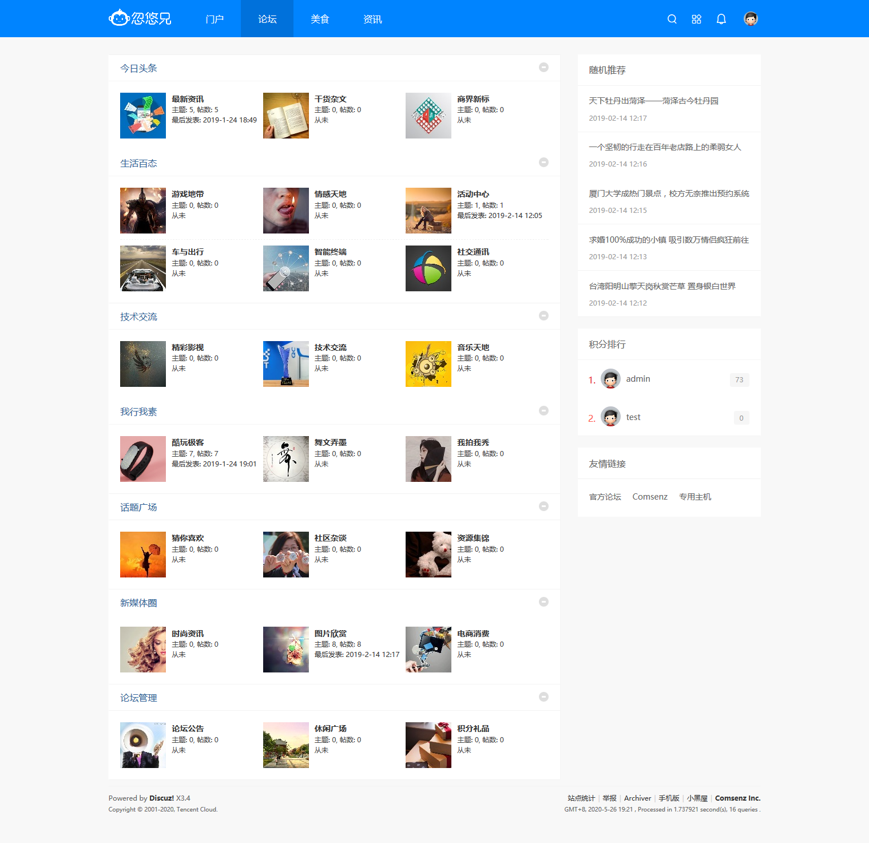Open the 活动中心 forum icon
Screen dimensions: 869x843
click(x=428, y=211)
